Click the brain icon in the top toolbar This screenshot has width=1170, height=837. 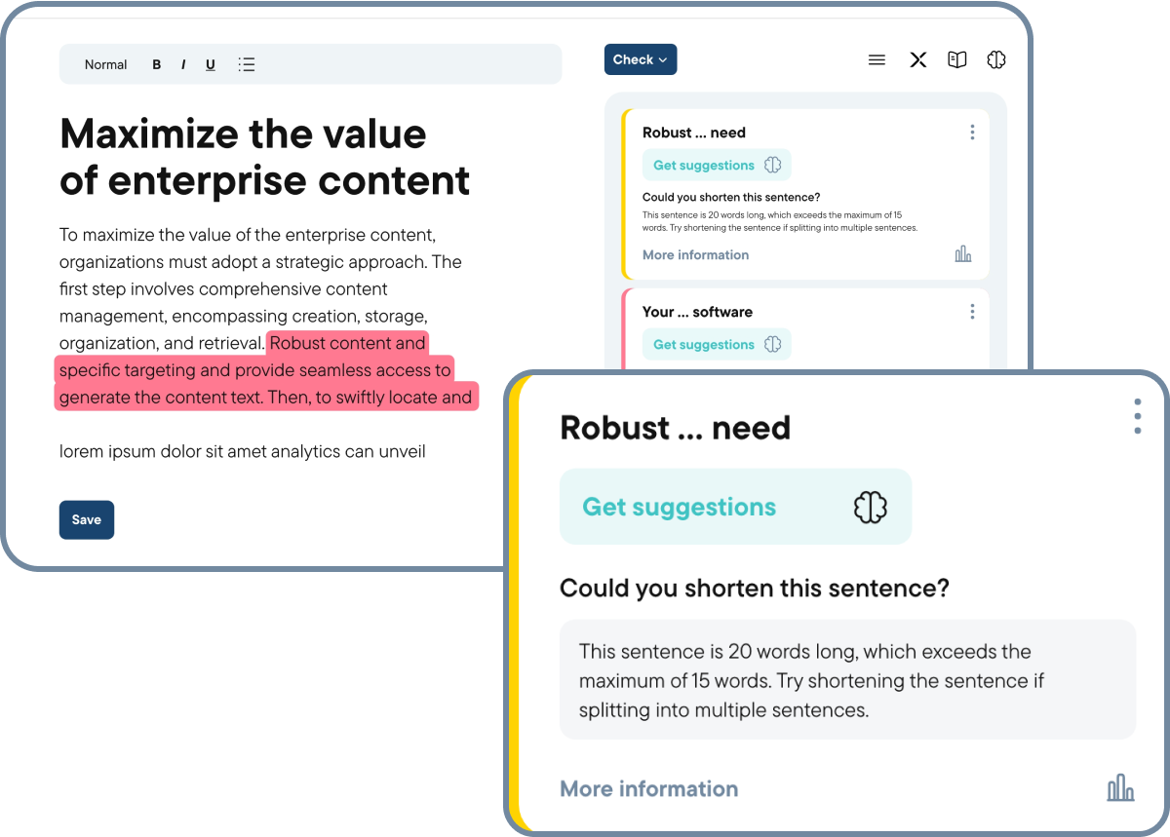[x=995, y=59]
